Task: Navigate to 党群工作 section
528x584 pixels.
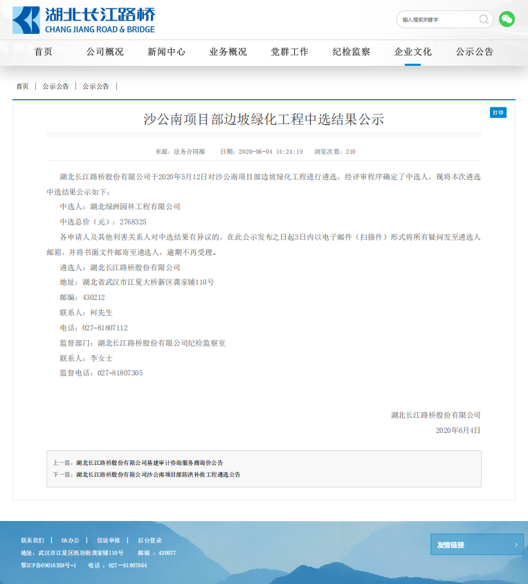Action: tap(290, 52)
